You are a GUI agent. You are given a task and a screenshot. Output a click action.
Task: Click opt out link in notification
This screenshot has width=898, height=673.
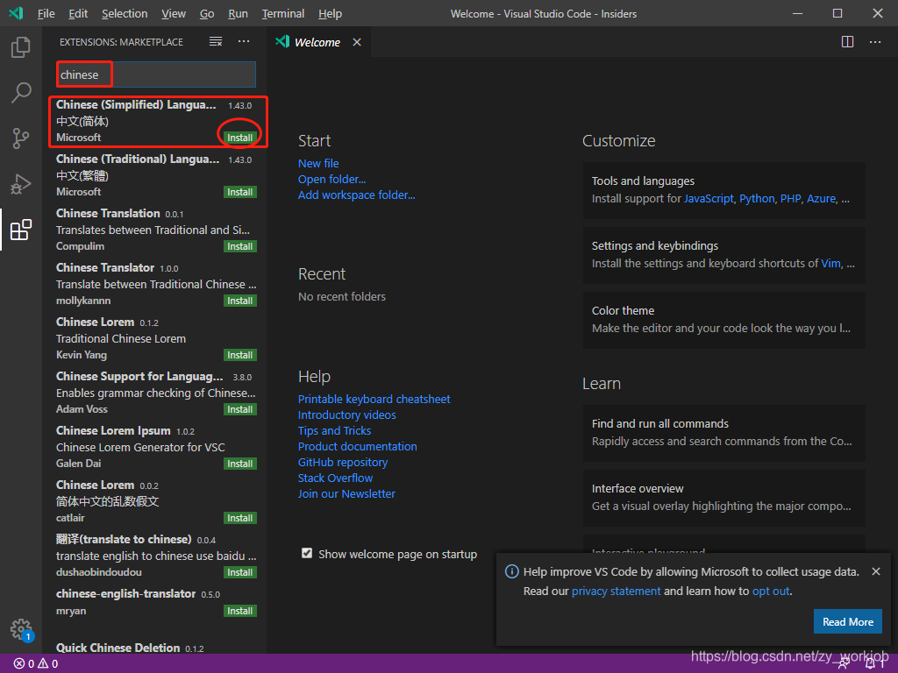(x=771, y=592)
